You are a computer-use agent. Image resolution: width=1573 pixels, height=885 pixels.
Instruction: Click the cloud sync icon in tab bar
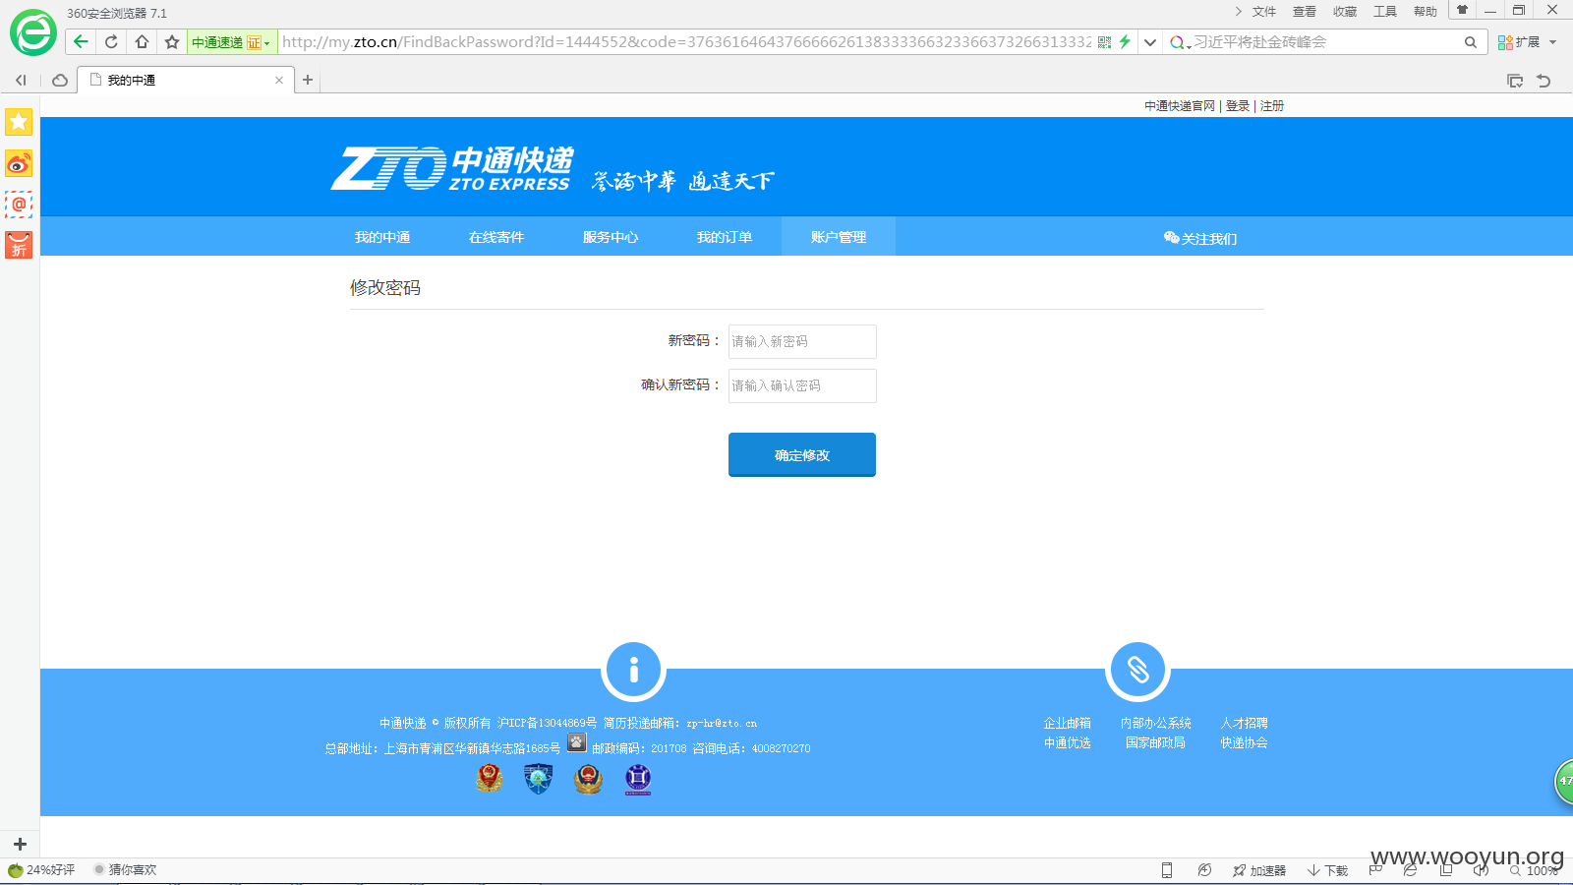point(60,80)
